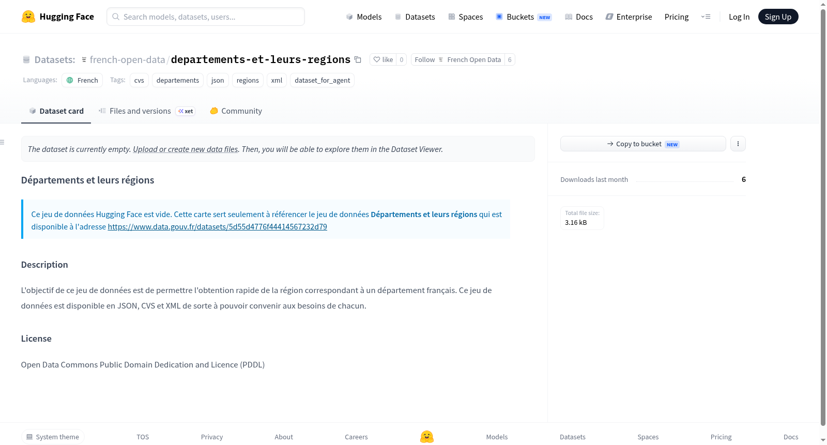827x445 pixels.
Task: Click the Sign Up button
Action: point(778,17)
